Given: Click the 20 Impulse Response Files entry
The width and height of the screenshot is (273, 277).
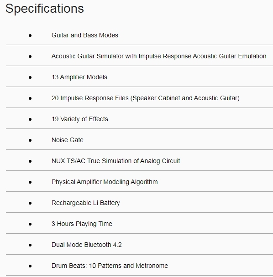Looking at the screenshot, I should click(146, 98).
